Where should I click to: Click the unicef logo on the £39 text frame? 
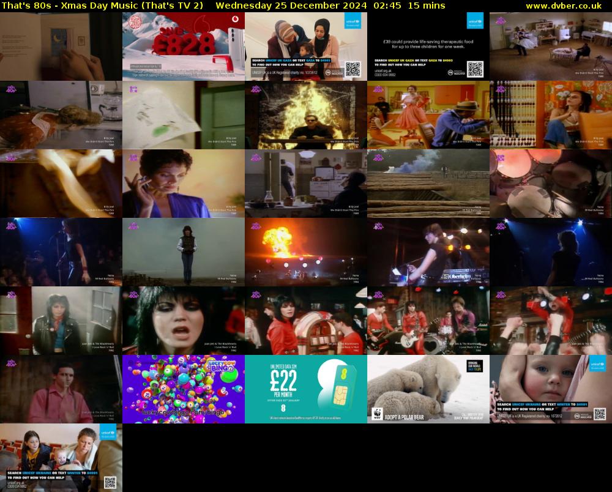(x=475, y=20)
